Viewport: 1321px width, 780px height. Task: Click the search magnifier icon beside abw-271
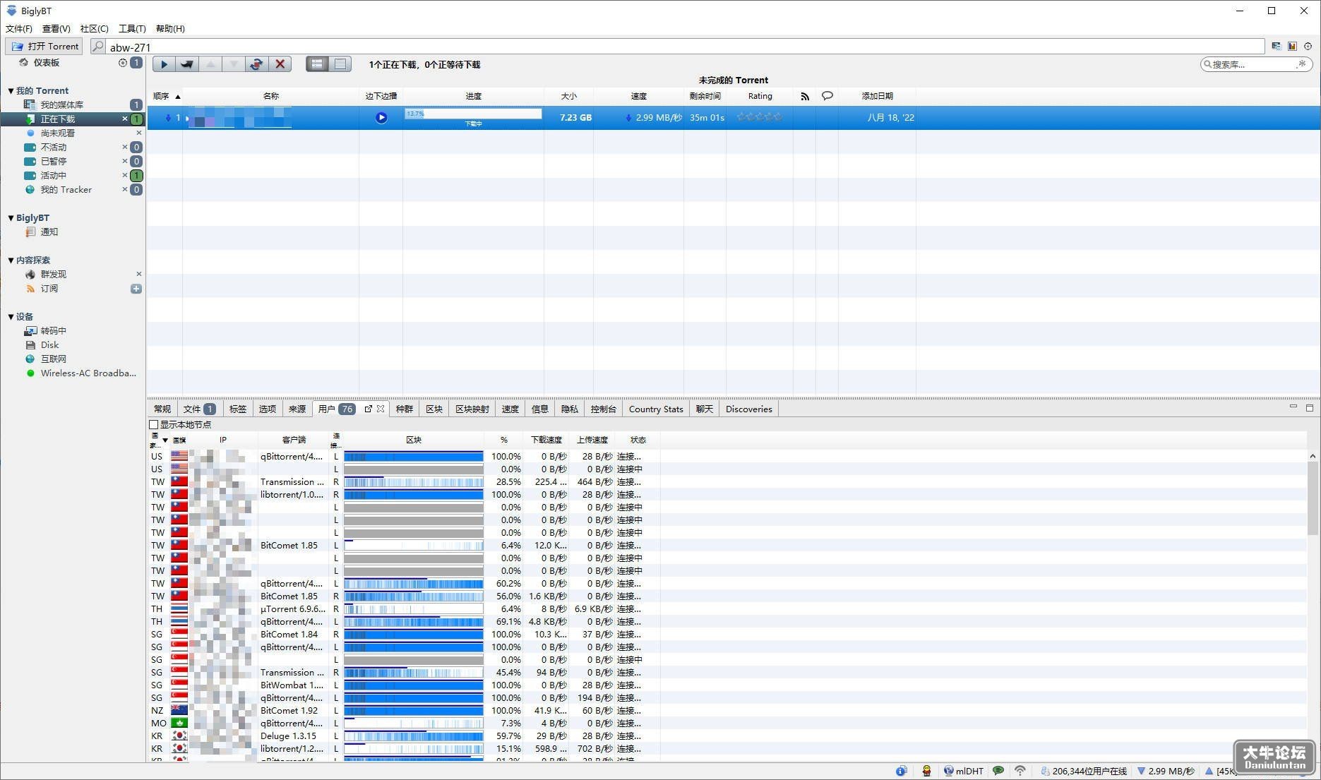point(98,47)
